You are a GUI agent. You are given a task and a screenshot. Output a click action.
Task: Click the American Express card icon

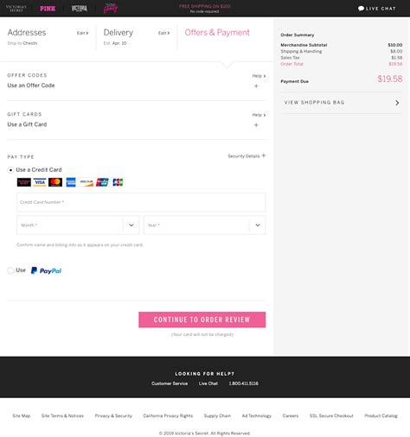(x=71, y=182)
